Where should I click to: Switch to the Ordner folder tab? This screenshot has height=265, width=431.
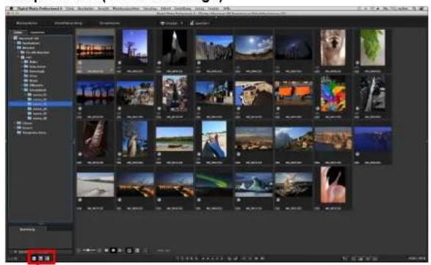pyautogui.click(x=18, y=32)
